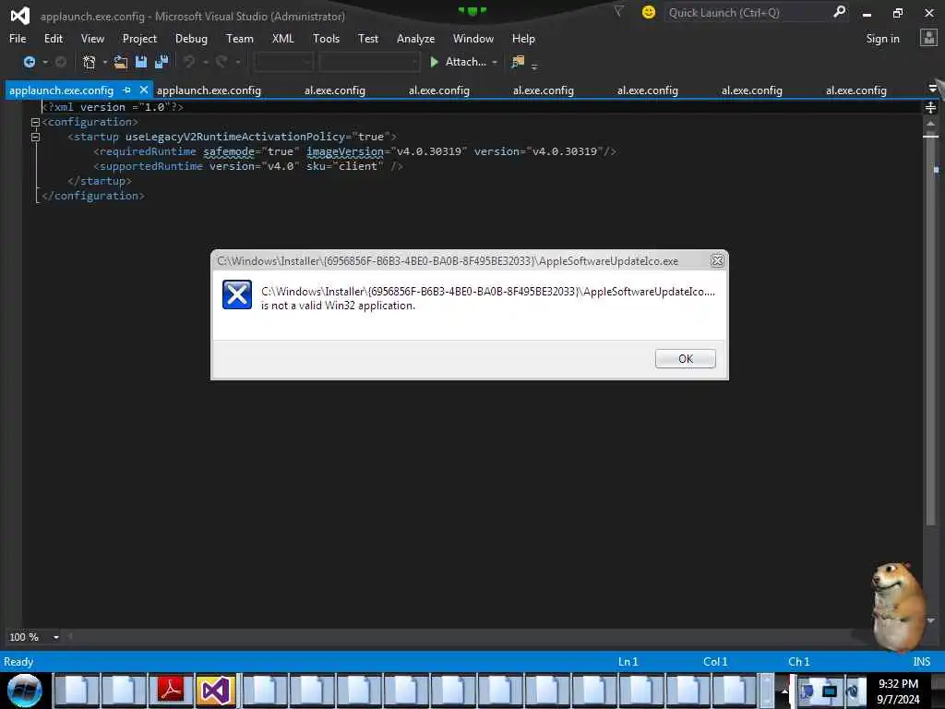This screenshot has height=709, width=945.
Task: Click the Find in Files toolbar icon
Action: (x=518, y=62)
